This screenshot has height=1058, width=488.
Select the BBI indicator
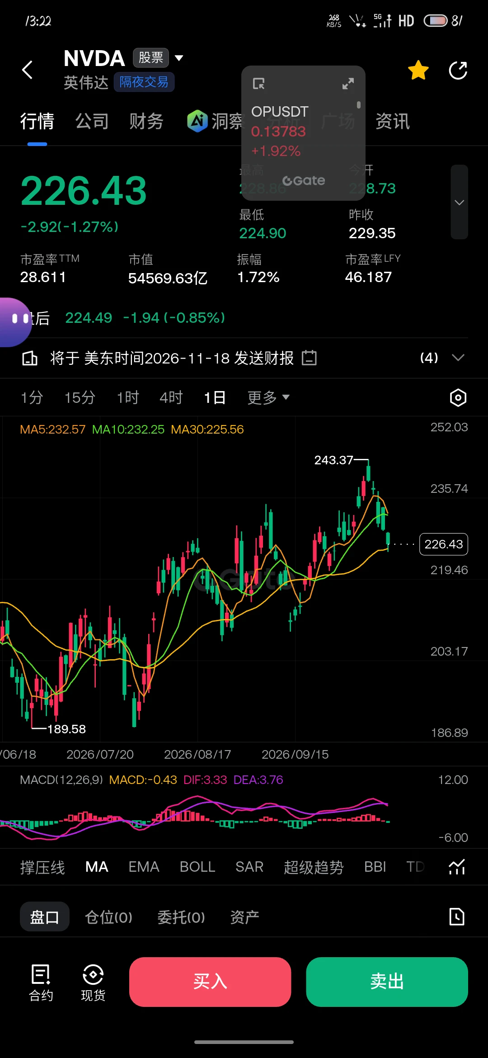[375, 867]
